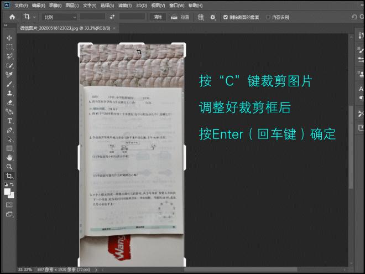Select the Brush tool
Screen dimensions: 365x274
9,84
